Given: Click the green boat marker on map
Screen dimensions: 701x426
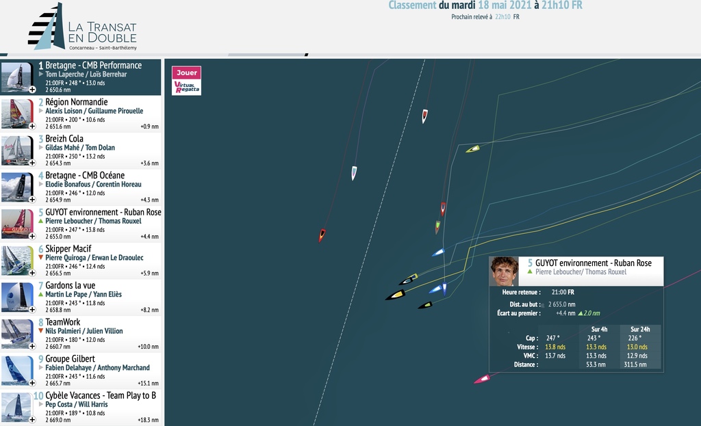Looking at the screenshot, I should pos(437,227).
